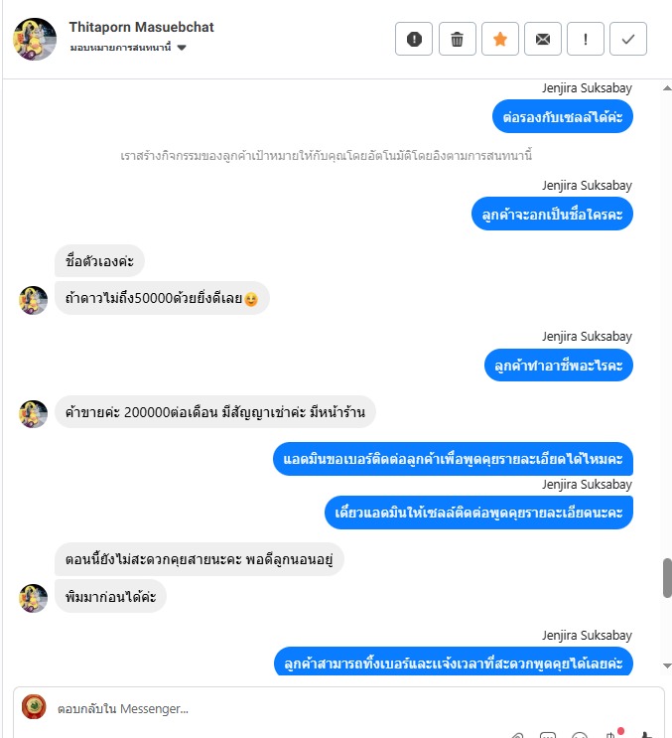Image resolution: width=672 pixels, height=738 pixels.
Task: Click the Thitaporn Masuebchat contact name
Action: tap(141, 27)
